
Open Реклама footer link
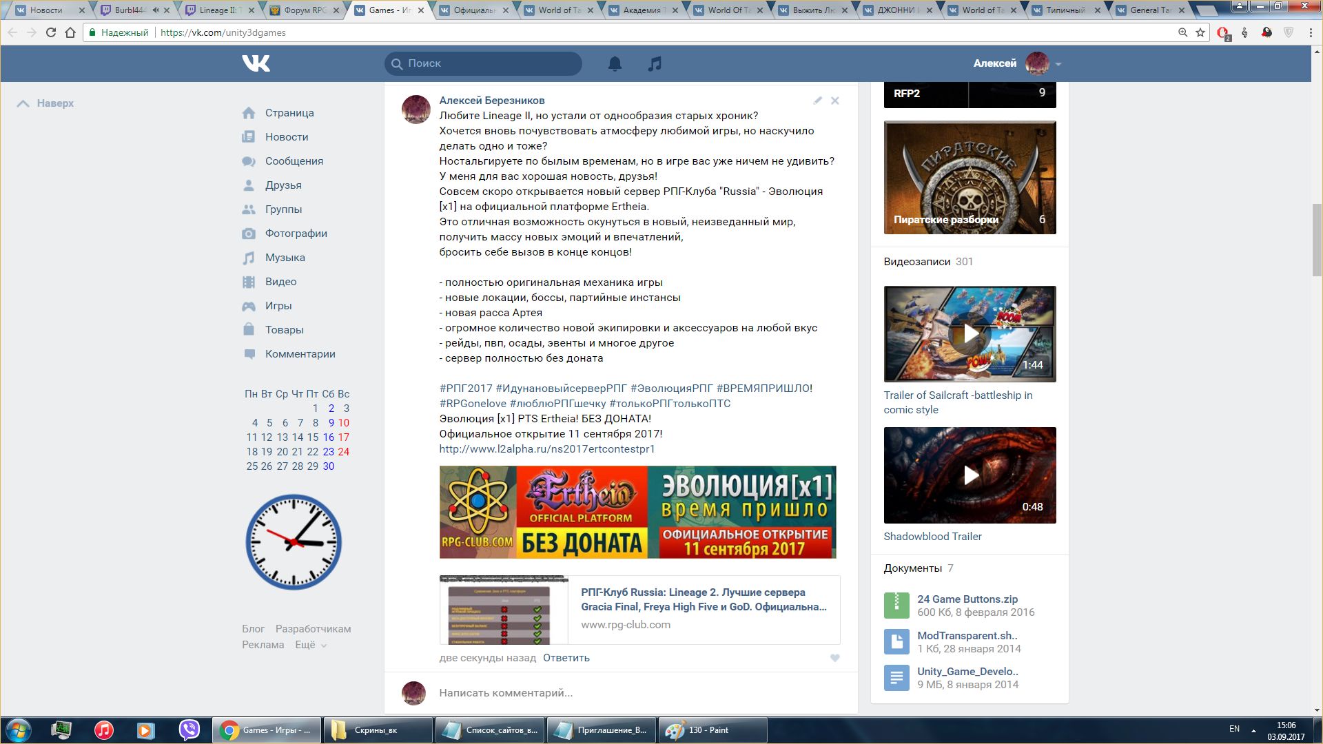[263, 645]
